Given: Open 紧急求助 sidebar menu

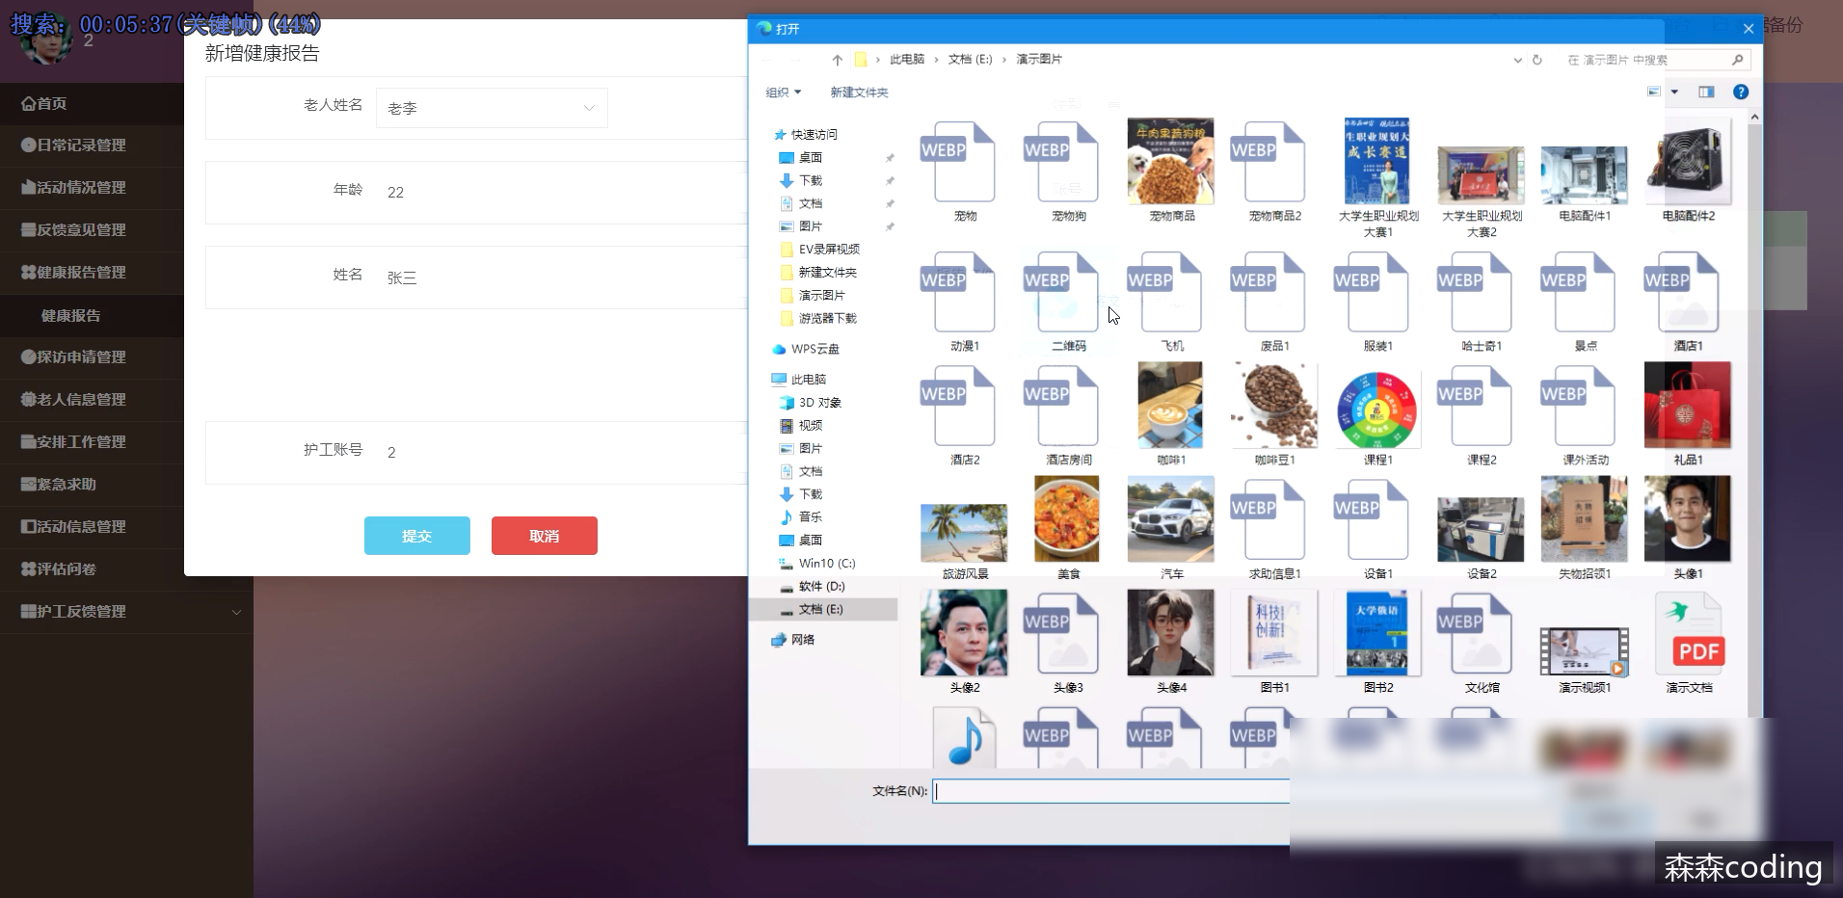Looking at the screenshot, I should [x=92, y=485].
